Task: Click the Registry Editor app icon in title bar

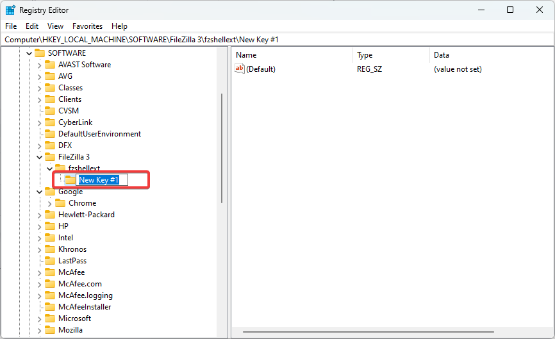Action: (x=10, y=10)
